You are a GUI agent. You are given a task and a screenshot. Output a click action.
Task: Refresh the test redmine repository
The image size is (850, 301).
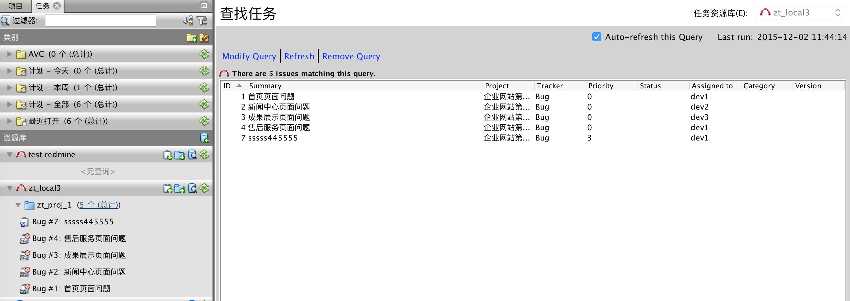point(204,155)
